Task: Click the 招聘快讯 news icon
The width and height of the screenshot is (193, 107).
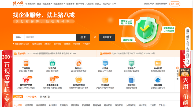Action: [101, 53]
